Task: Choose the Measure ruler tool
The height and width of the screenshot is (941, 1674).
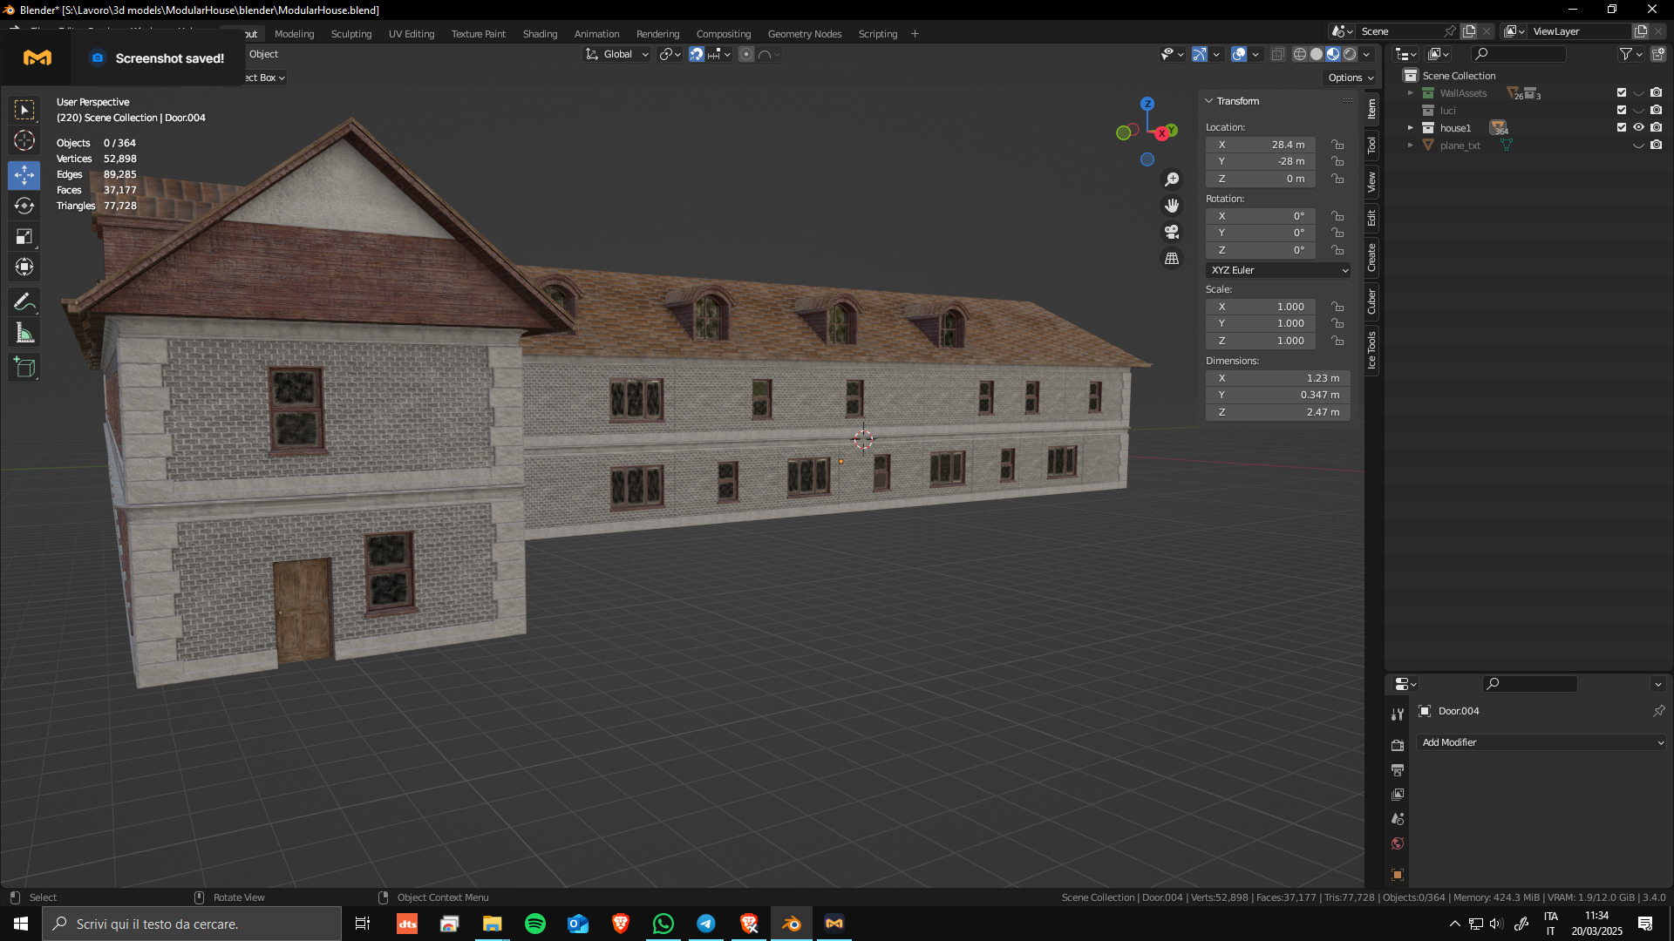Action: pyautogui.click(x=24, y=333)
